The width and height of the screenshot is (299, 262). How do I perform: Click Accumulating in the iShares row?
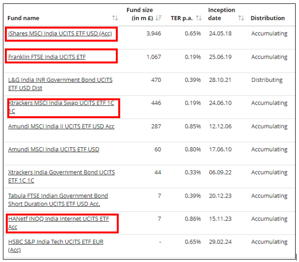[x=269, y=34]
